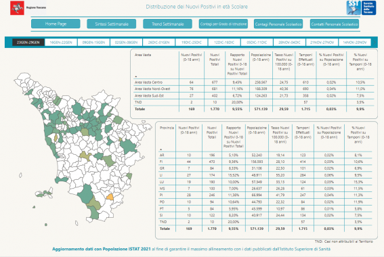Screen dimensions: 384x257
Task: Open the Home Page button
Action: pyautogui.click(x=56, y=24)
